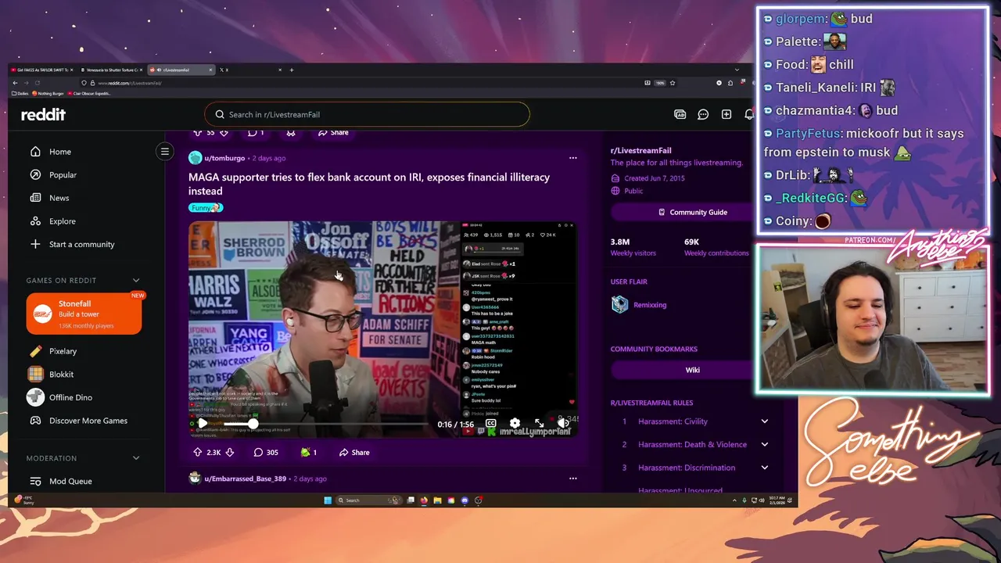Screen dimensions: 1001x563
Task: Show hidden system tray icons
Action: [734, 500]
